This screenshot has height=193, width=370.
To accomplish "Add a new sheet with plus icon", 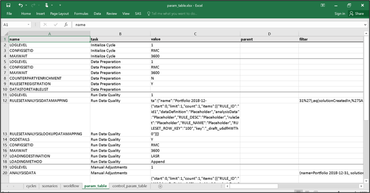I will coord(160,186).
